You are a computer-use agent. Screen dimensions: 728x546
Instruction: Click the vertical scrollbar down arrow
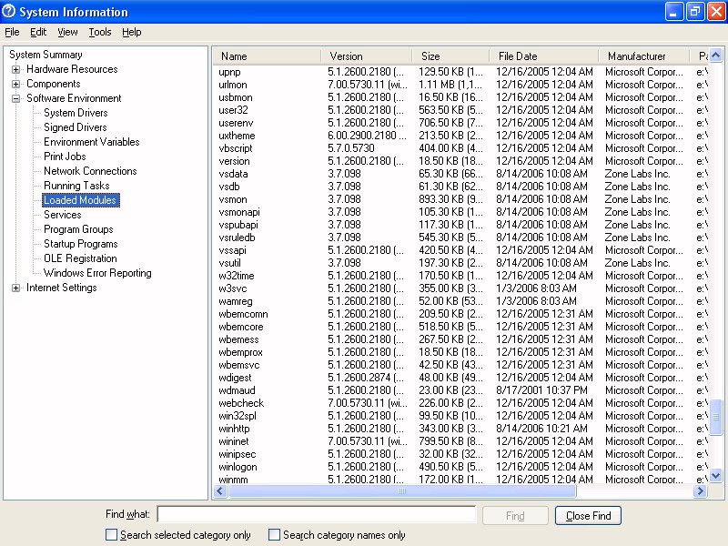715,475
